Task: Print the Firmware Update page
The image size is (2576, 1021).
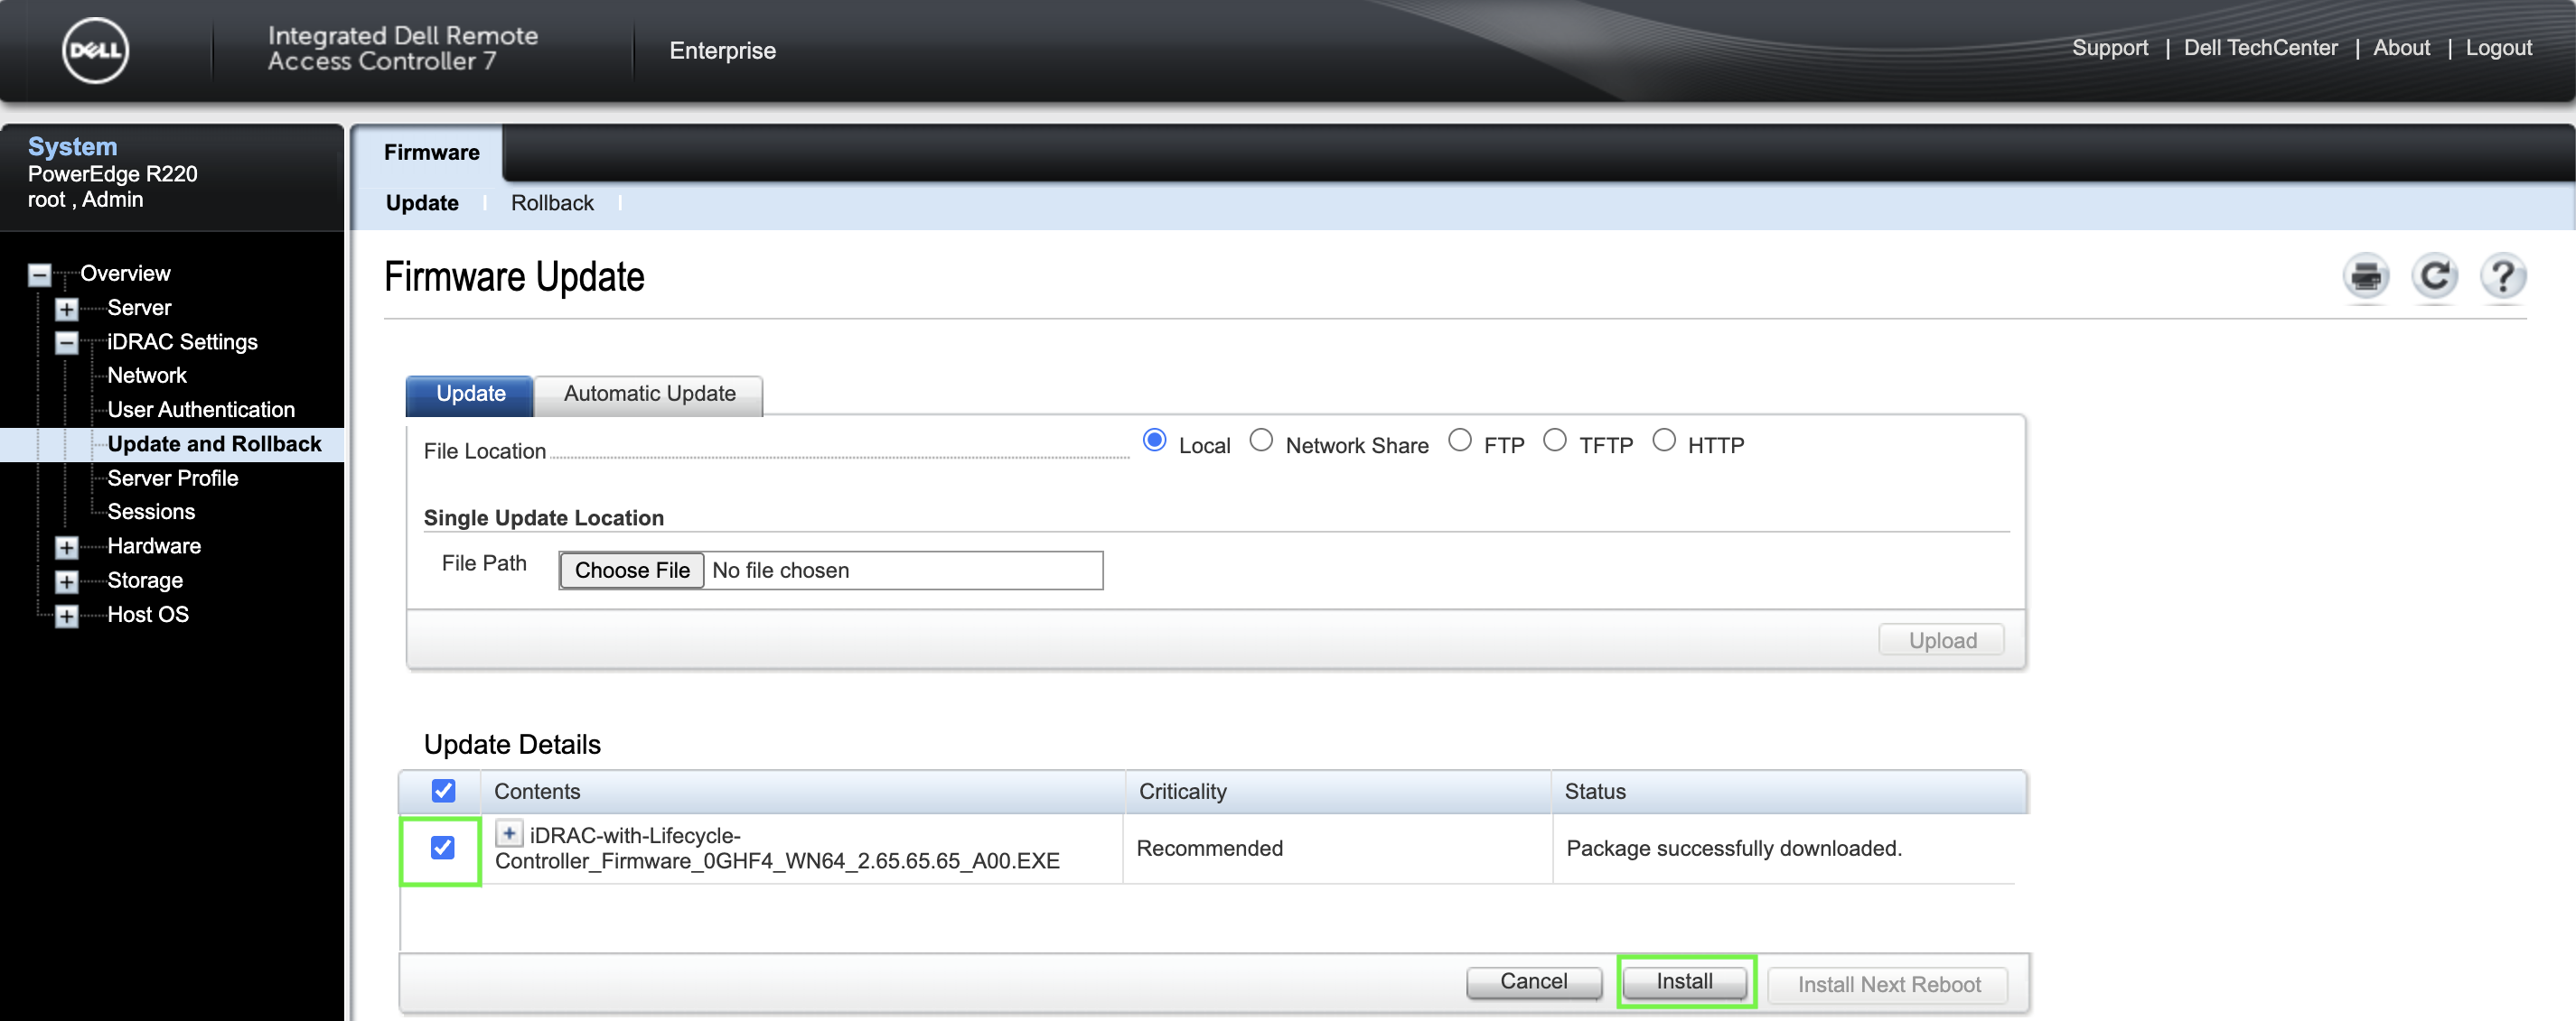Action: (x=2366, y=275)
